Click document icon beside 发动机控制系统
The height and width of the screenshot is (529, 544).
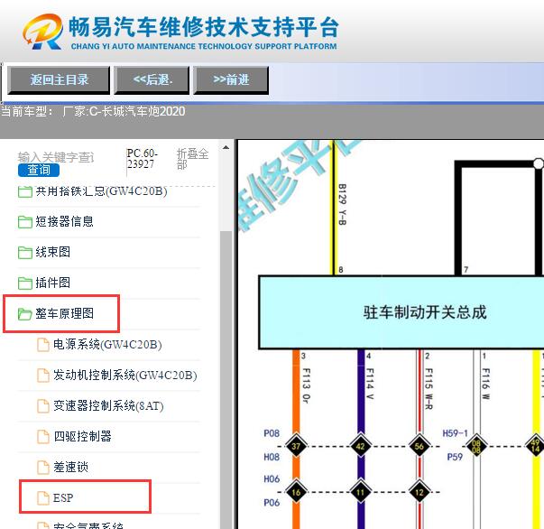[43, 376]
